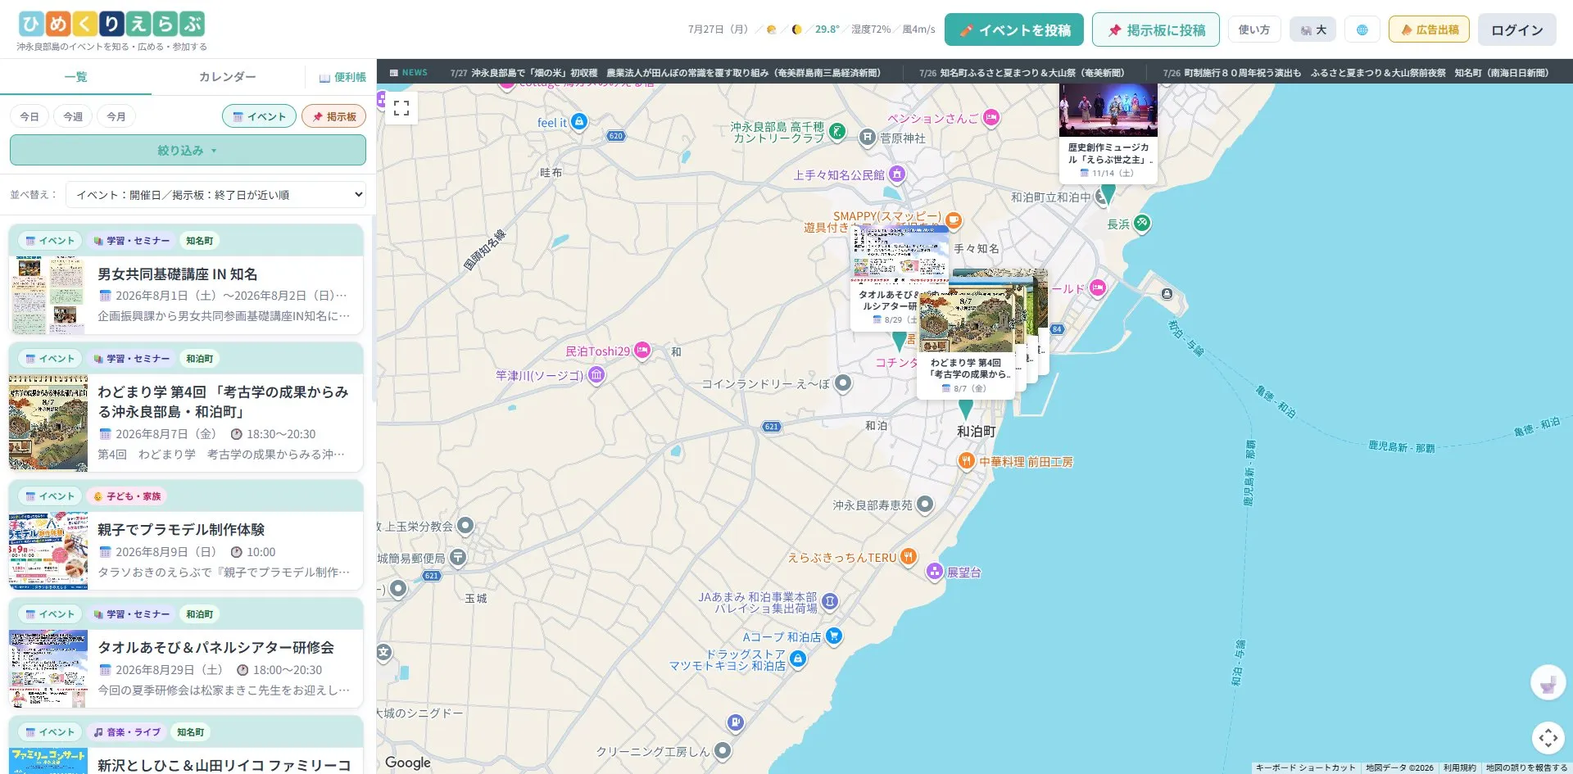Screen dimensions: 1573x774
Task: Open 男女共同基礎講座 IN 知名 event card
Action: (x=186, y=279)
